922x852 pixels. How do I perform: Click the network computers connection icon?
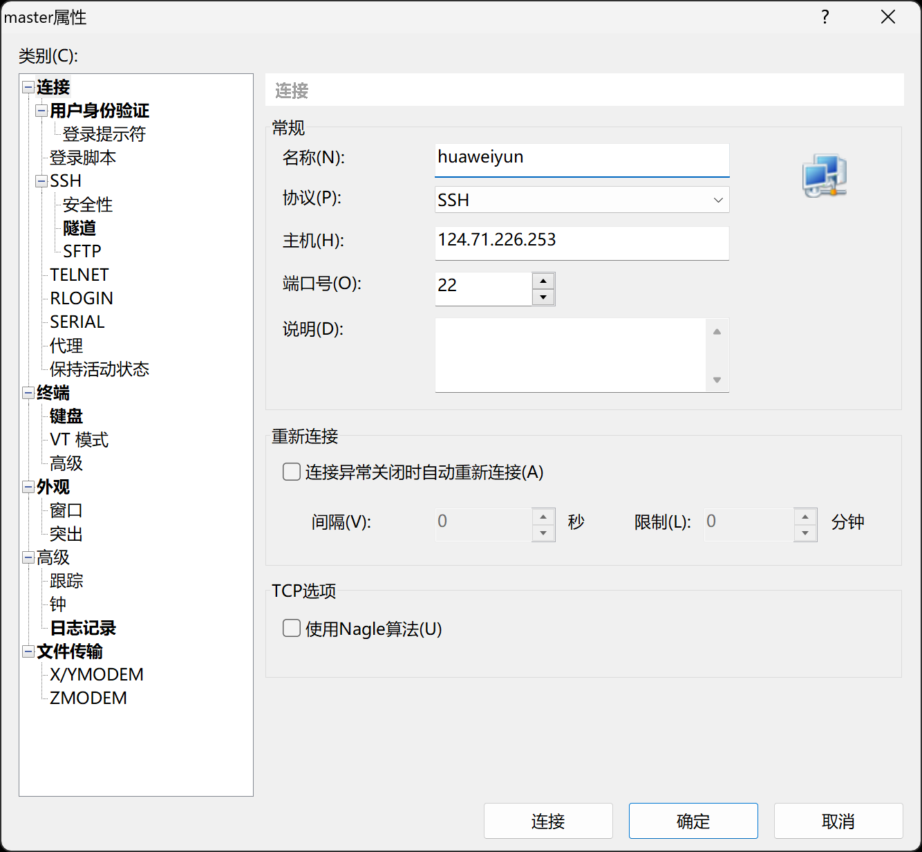tap(824, 176)
